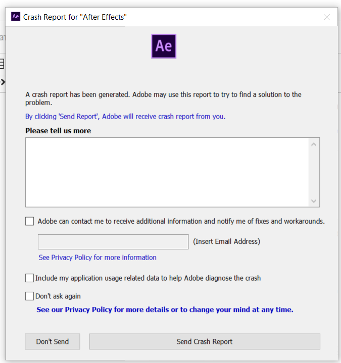Click the '(Insert Email Address)' label
The height and width of the screenshot is (363, 341).
226,241
